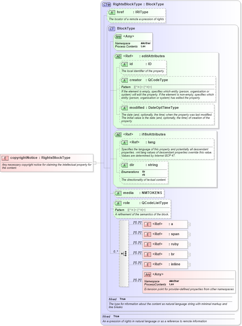Click 'The locator of a remote expression of rights'
242x326 pixels.
click(x=136, y=19)
